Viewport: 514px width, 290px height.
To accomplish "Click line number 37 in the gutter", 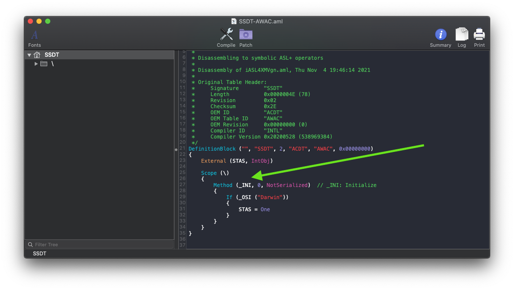I will point(182,245).
